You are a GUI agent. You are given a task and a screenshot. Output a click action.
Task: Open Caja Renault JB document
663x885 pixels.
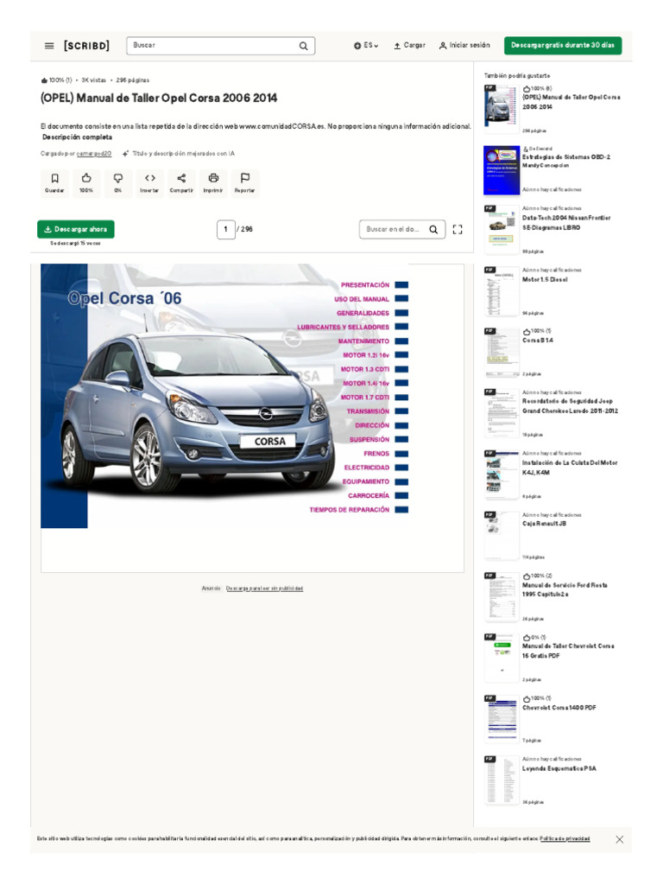click(544, 524)
